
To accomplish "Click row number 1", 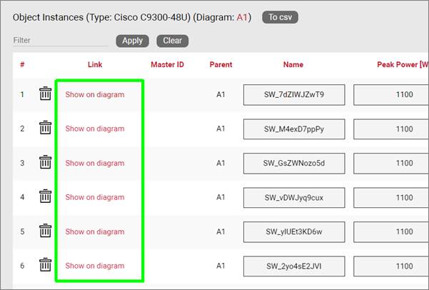I will point(22,94).
